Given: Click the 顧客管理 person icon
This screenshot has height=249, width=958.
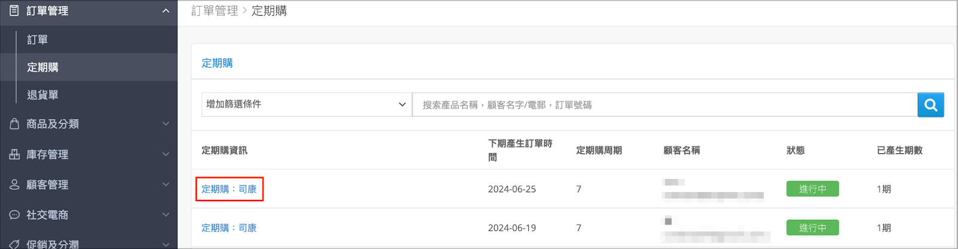Looking at the screenshot, I should pos(14,184).
